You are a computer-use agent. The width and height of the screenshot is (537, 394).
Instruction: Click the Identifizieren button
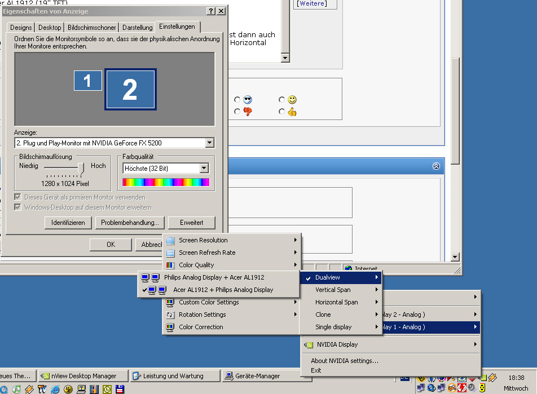[68, 223]
